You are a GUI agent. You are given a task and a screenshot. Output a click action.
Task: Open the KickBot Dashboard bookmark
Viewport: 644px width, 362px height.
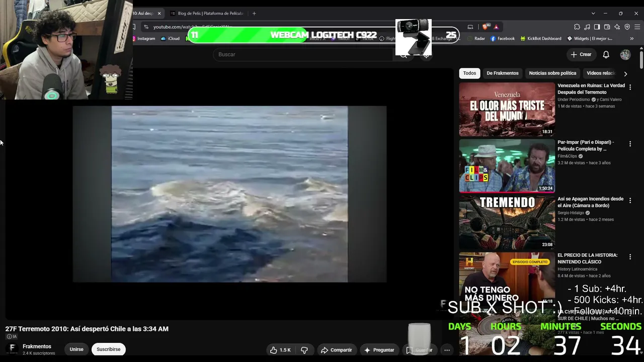(541, 38)
